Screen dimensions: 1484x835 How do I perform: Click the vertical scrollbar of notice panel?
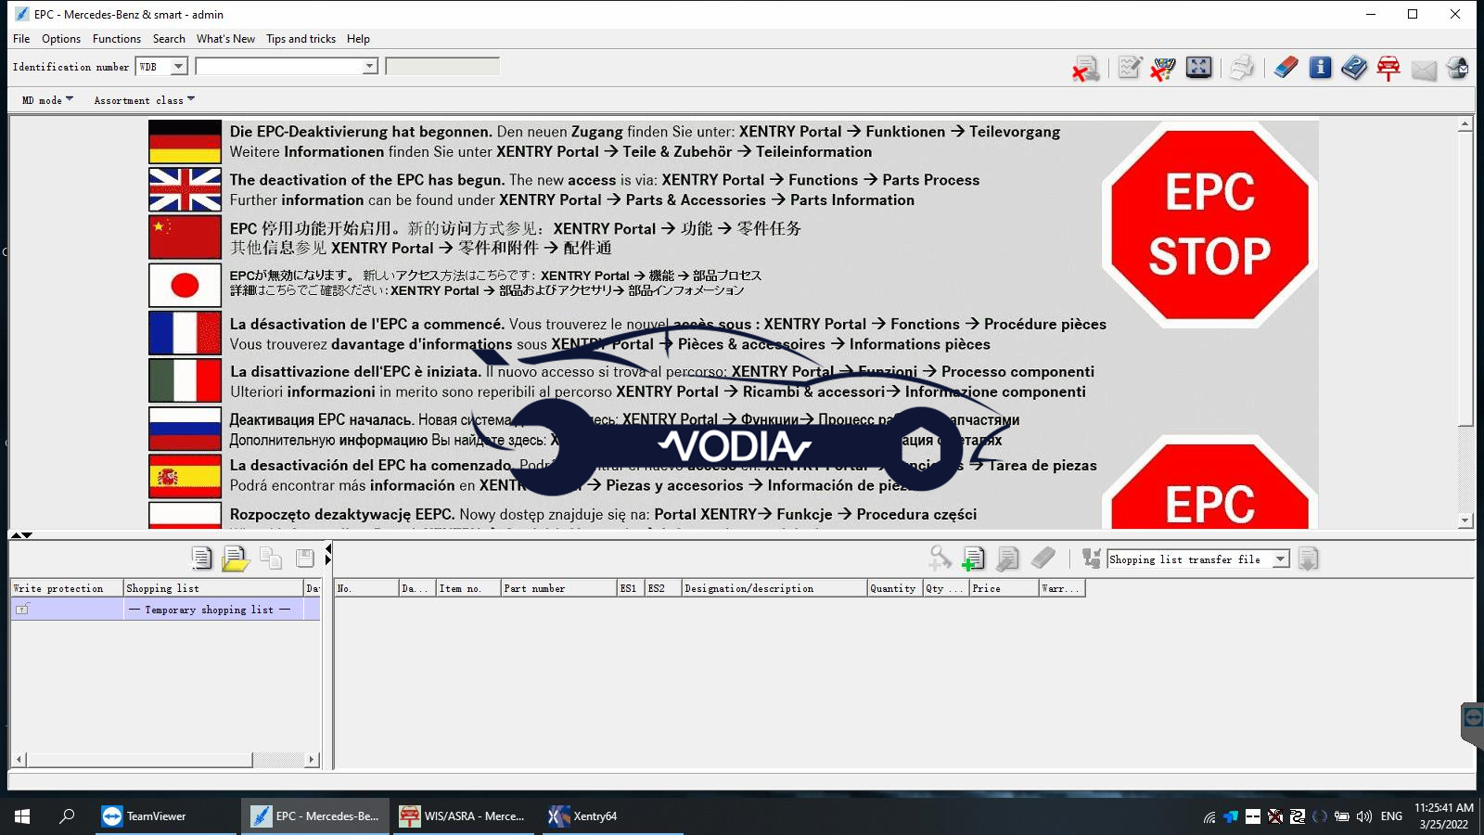(x=1465, y=278)
